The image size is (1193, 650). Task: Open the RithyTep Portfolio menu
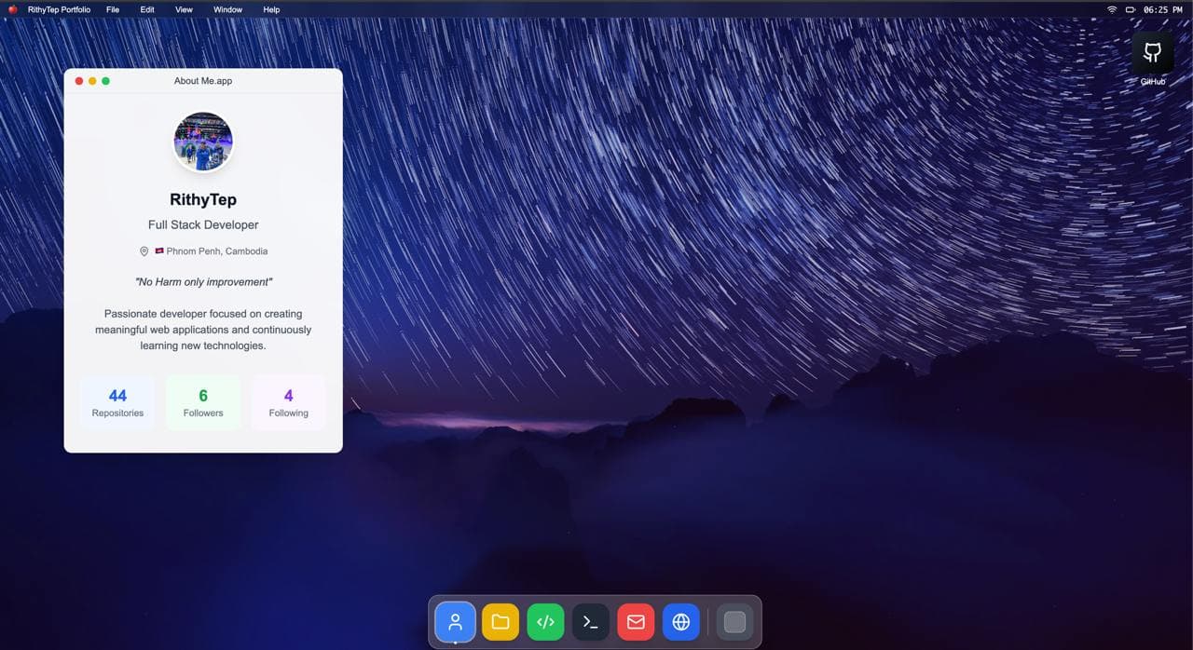(58, 9)
